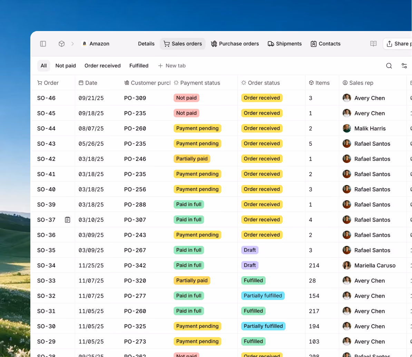This screenshot has width=412, height=357.
Task: Click Share upload arrow icon
Action: (390, 44)
